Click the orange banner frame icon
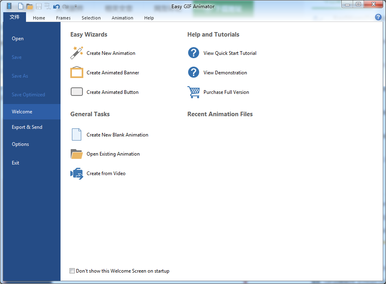The height and width of the screenshot is (284, 386). point(77,72)
